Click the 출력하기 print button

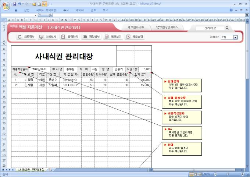tap(69, 37)
